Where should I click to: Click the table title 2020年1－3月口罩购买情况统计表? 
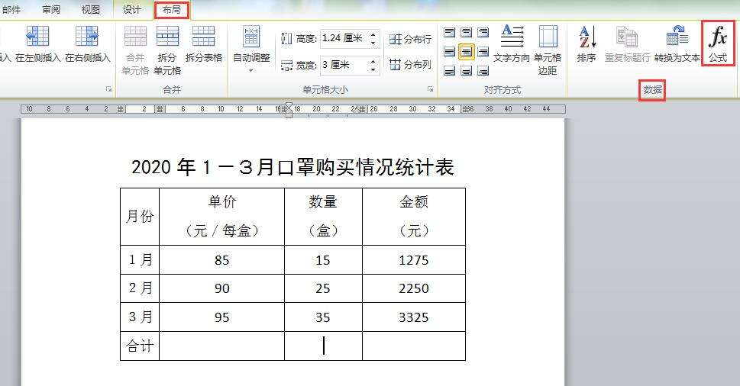point(292,167)
